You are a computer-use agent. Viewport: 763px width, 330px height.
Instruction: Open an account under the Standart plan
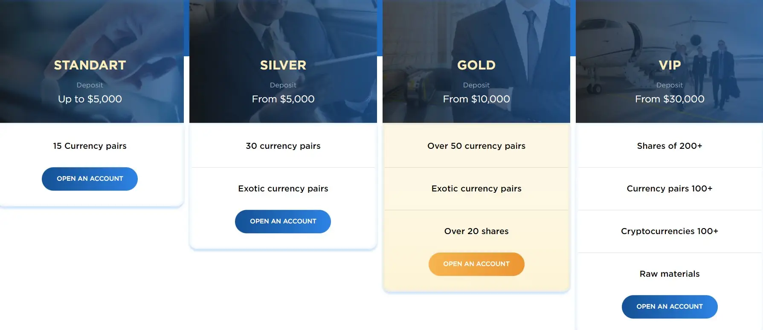(90, 179)
